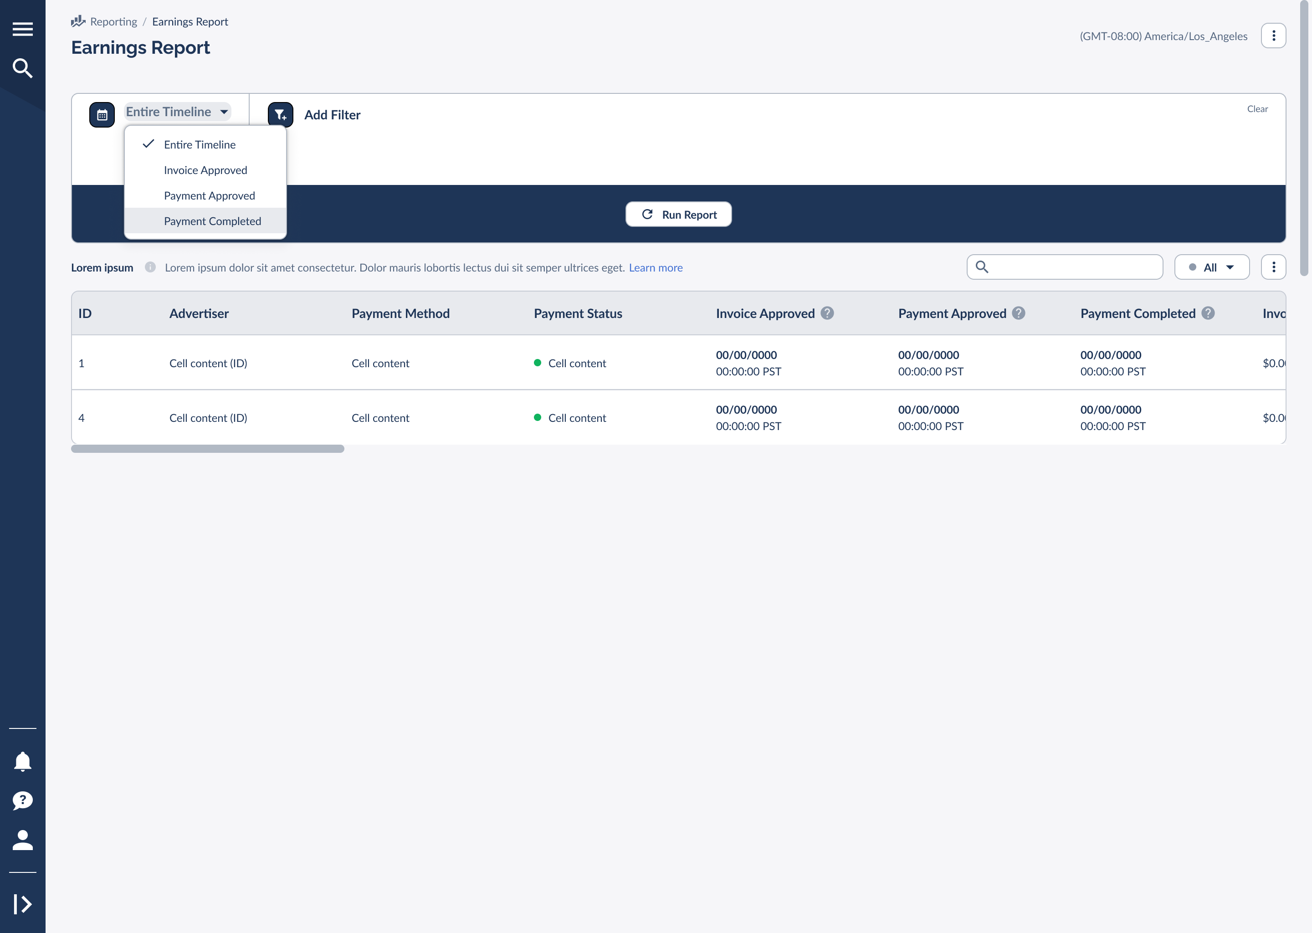
Task: Click help icon beside Invoice Approved header
Action: click(827, 313)
